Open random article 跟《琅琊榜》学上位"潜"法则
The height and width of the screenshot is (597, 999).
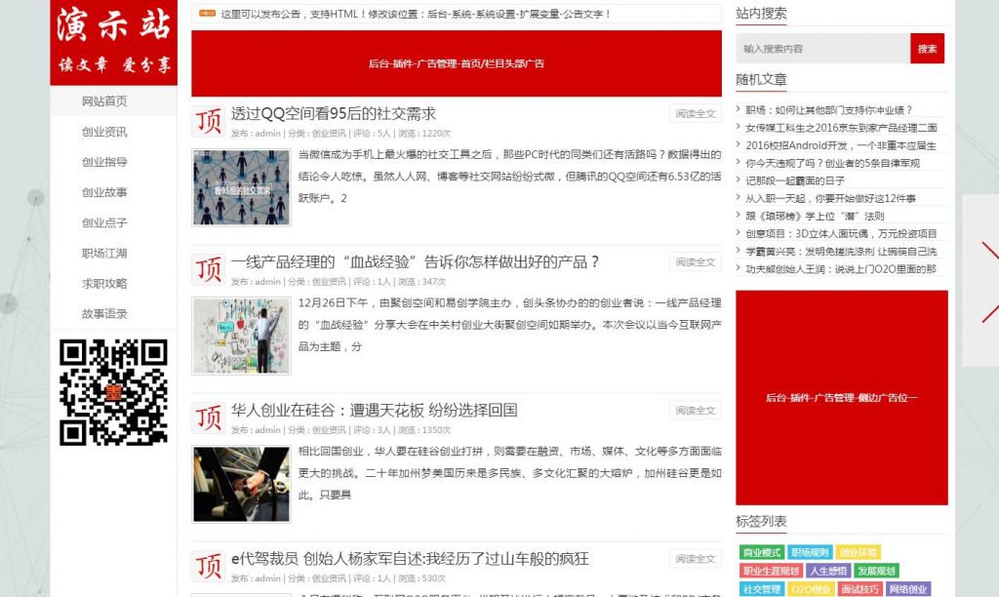815,217
